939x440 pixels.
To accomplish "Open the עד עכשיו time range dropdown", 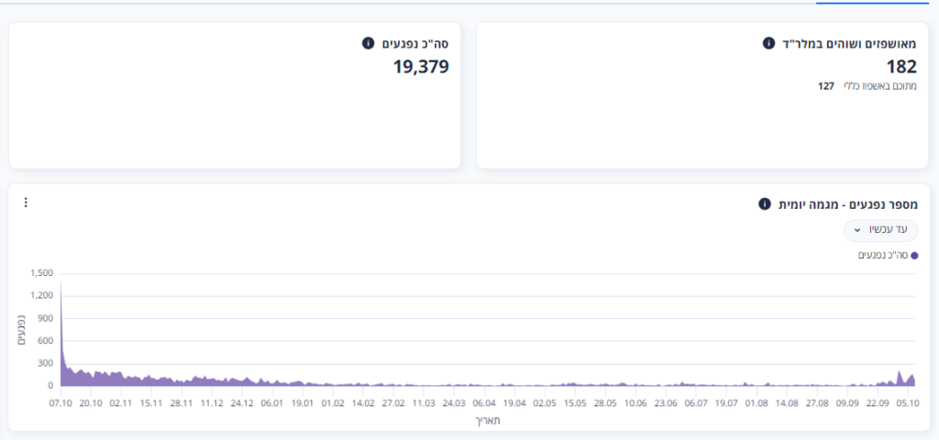I will point(880,230).
